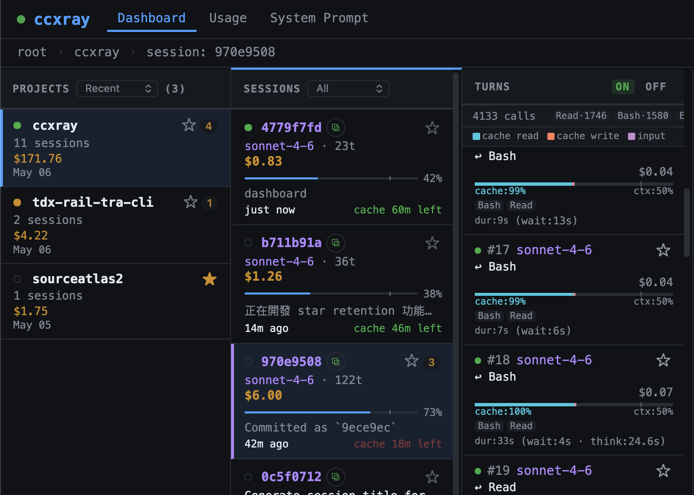Star turn #19 sonnet-4-6

tap(663, 471)
